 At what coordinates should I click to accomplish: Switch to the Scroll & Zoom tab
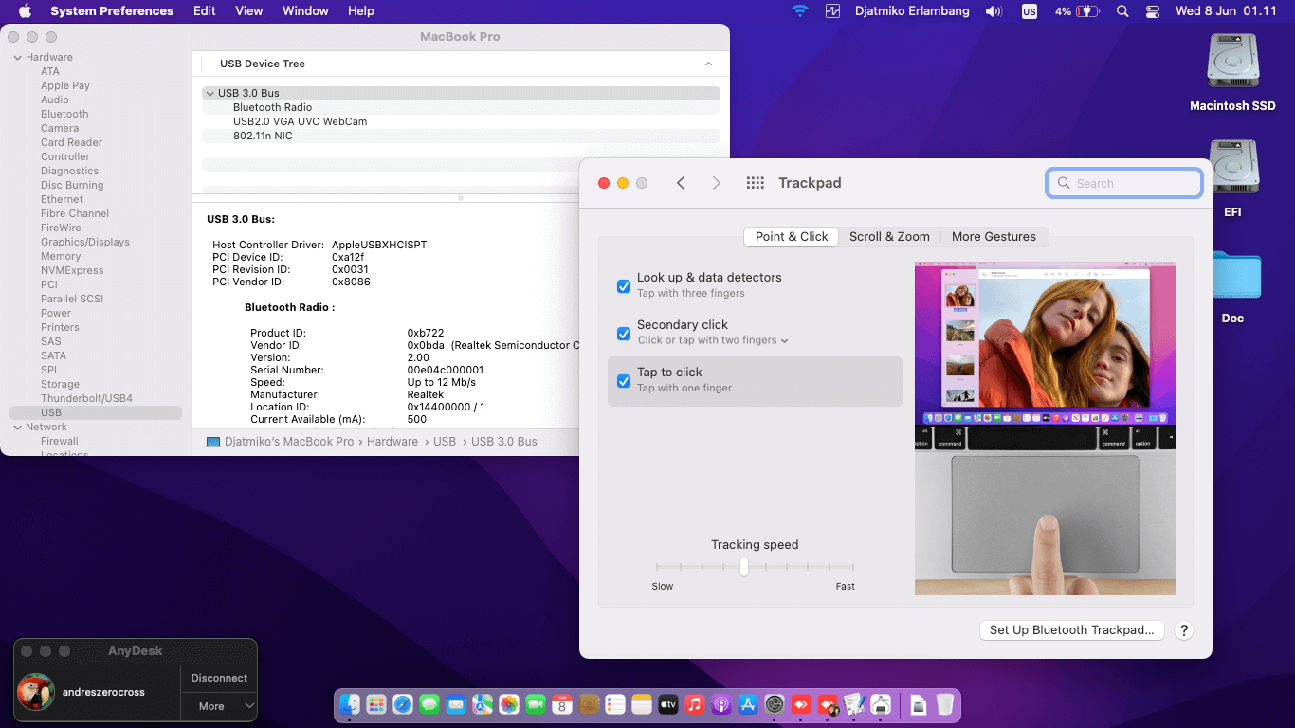pos(889,237)
